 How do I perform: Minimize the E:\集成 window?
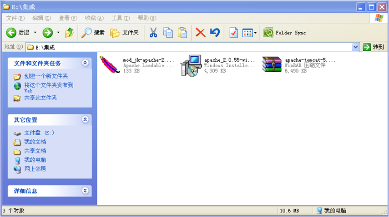[x=361, y=7]
